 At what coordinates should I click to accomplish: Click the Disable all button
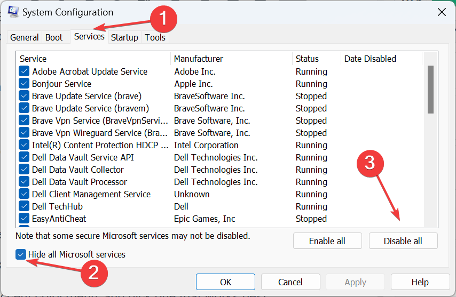[403, 241]
